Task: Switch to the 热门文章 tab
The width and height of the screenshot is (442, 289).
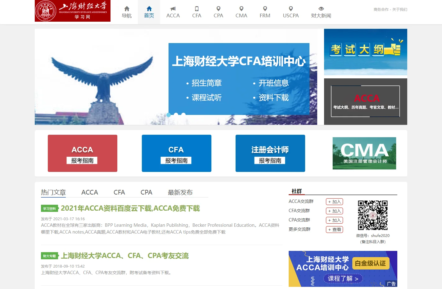Action: [53, 192]
